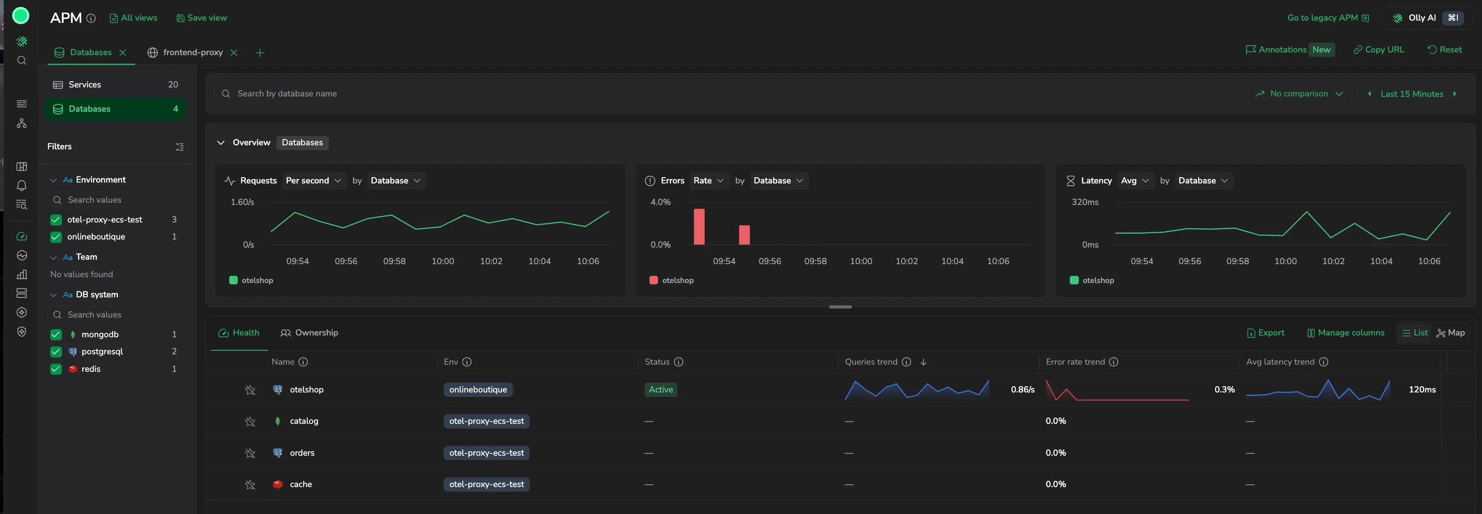Select Services in the left panel

click(x=115, y=85)
